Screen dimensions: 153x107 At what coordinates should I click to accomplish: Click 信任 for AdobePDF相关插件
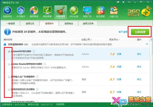tap(139, 54)
